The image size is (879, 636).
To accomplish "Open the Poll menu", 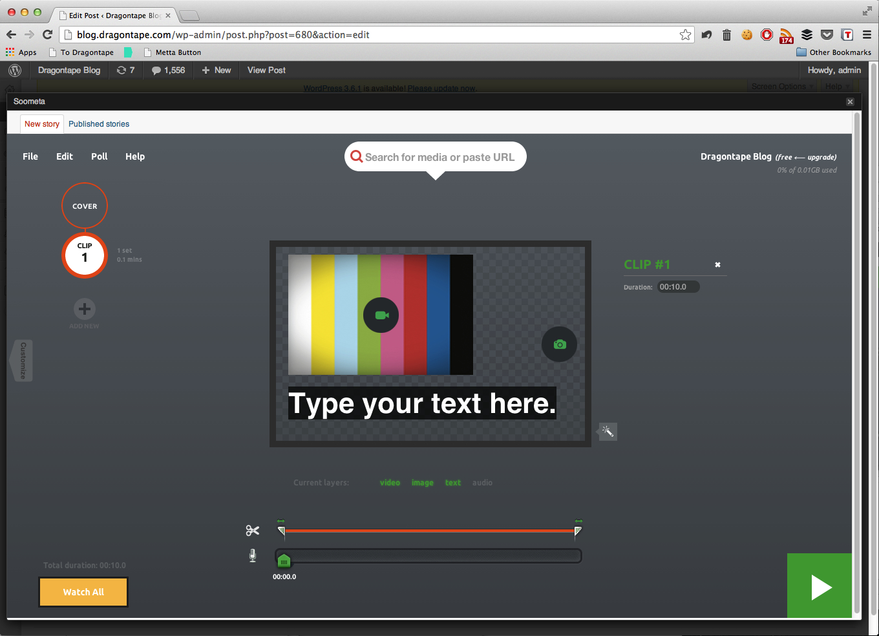I will [100, 156].
